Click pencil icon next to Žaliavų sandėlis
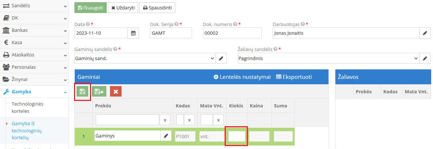 pyautogui.click(x=425, y=58)
